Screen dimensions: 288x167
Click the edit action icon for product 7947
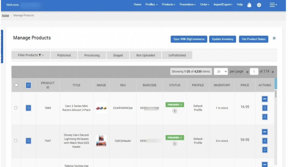click(x=264, y=141)
